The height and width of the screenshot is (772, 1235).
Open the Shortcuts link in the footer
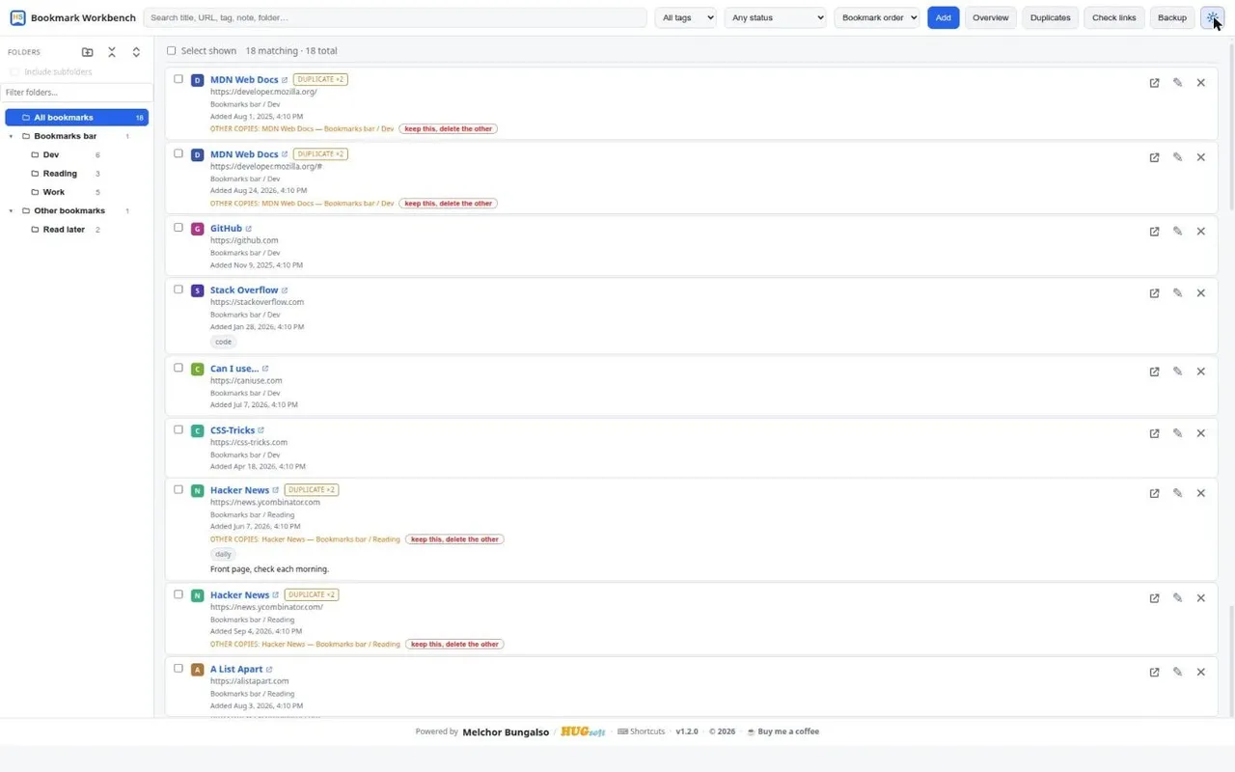(x=642, y=731)
